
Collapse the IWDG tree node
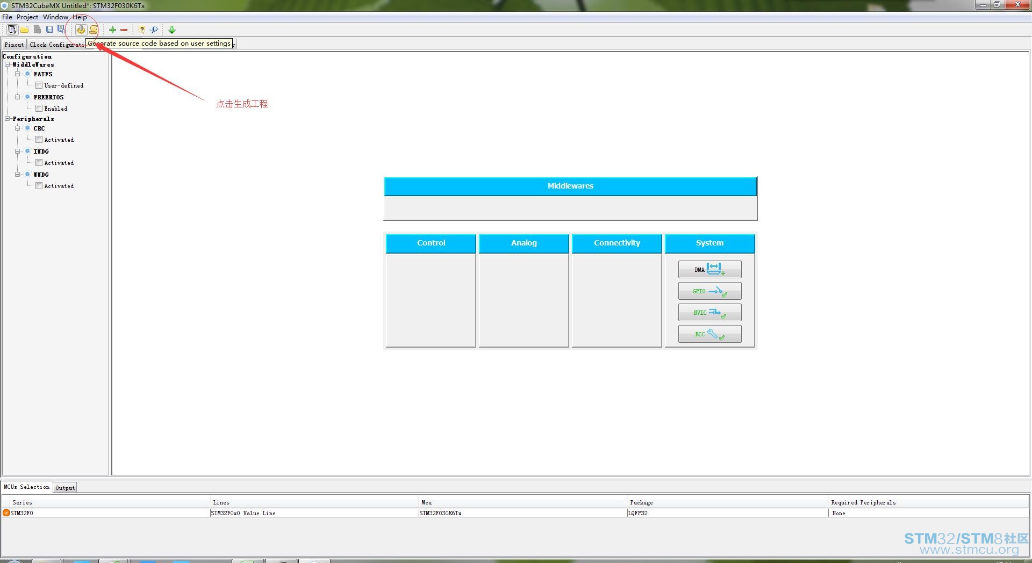[x=18, y=151]
